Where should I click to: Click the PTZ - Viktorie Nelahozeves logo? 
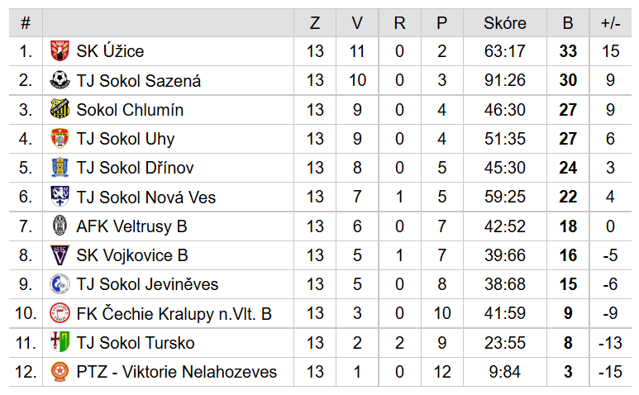60,372
